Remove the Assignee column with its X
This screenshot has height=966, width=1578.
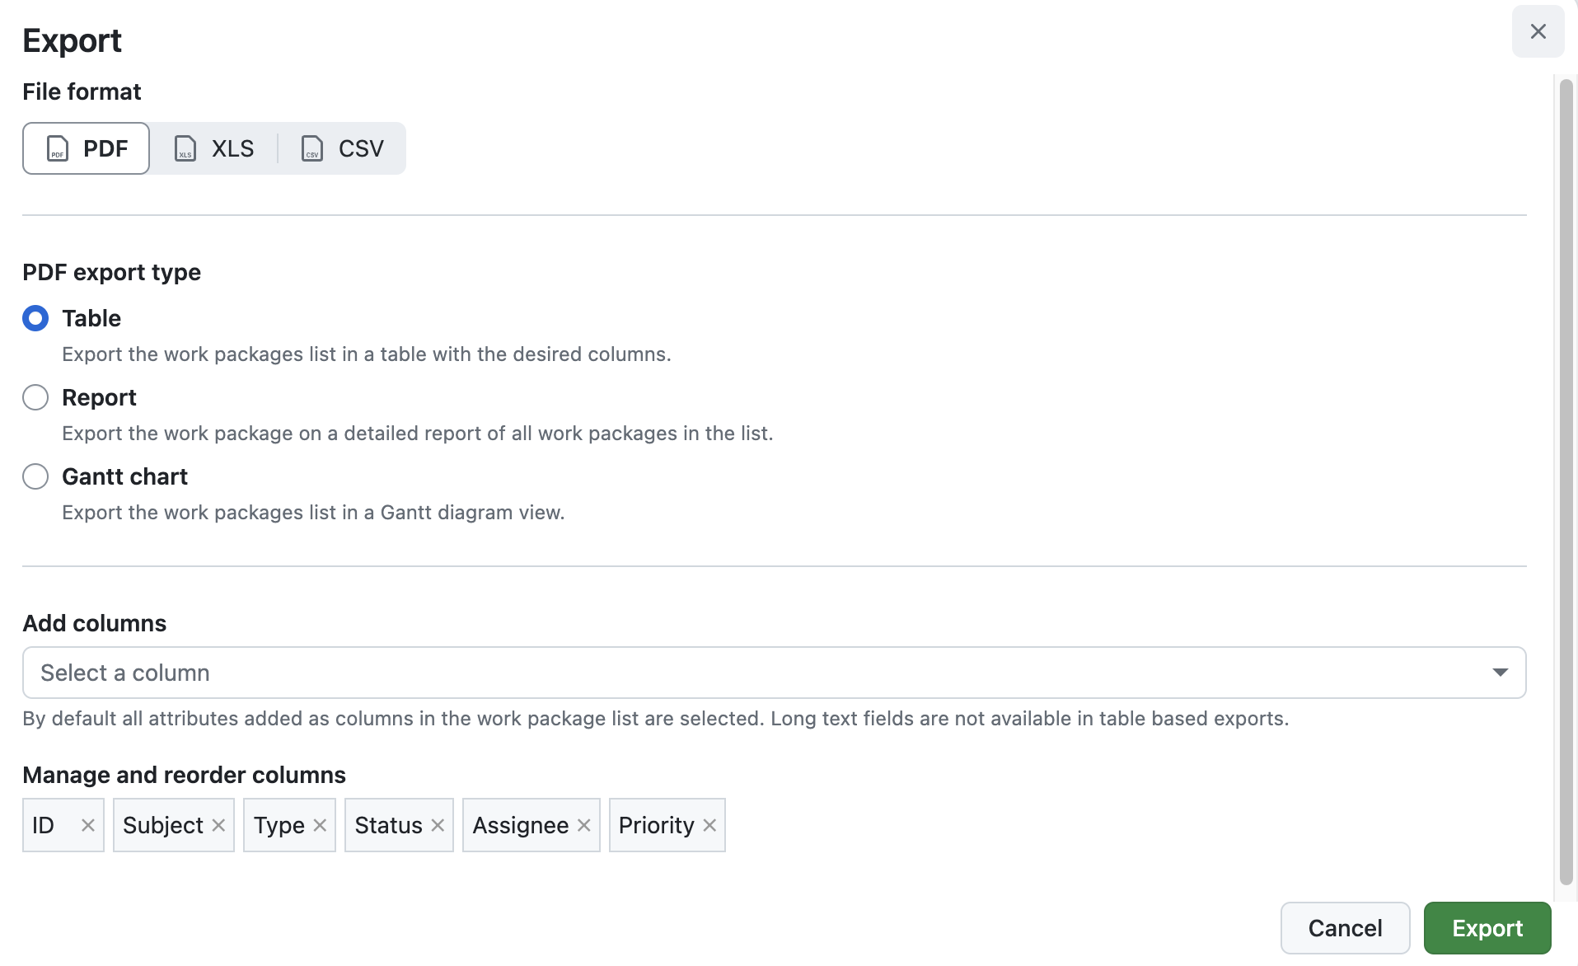point(583,824)
